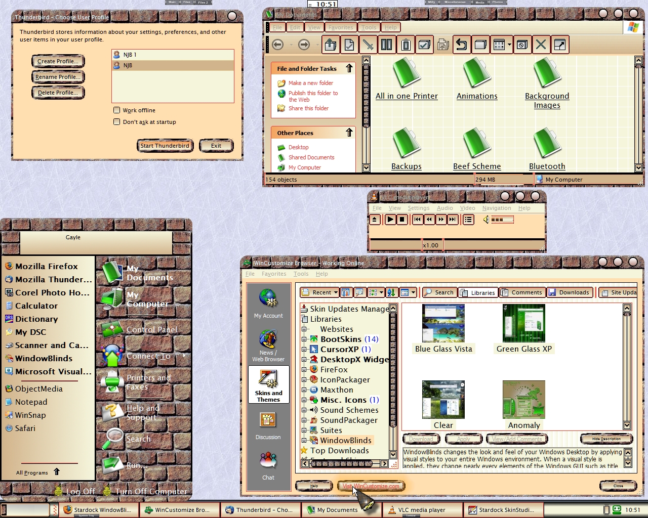Click the sort A-Z icon in WinCustomize toolbar

(x=391, y=292)
